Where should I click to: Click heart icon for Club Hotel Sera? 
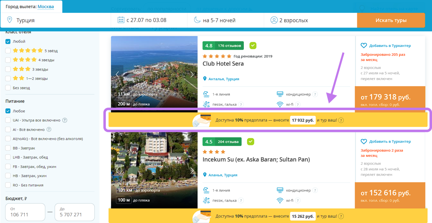364,45
